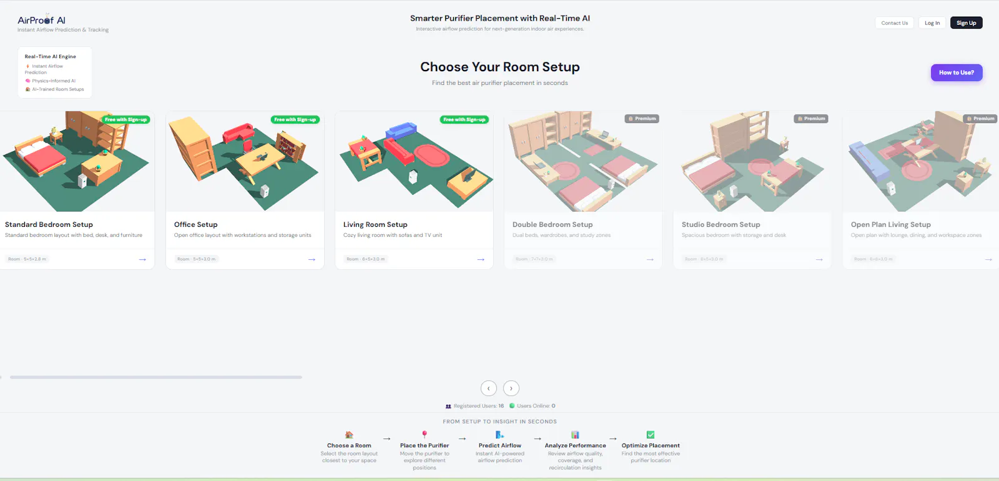Select the Office Setup room image
This screenshot has width=999, height=481.
(245, 161)
